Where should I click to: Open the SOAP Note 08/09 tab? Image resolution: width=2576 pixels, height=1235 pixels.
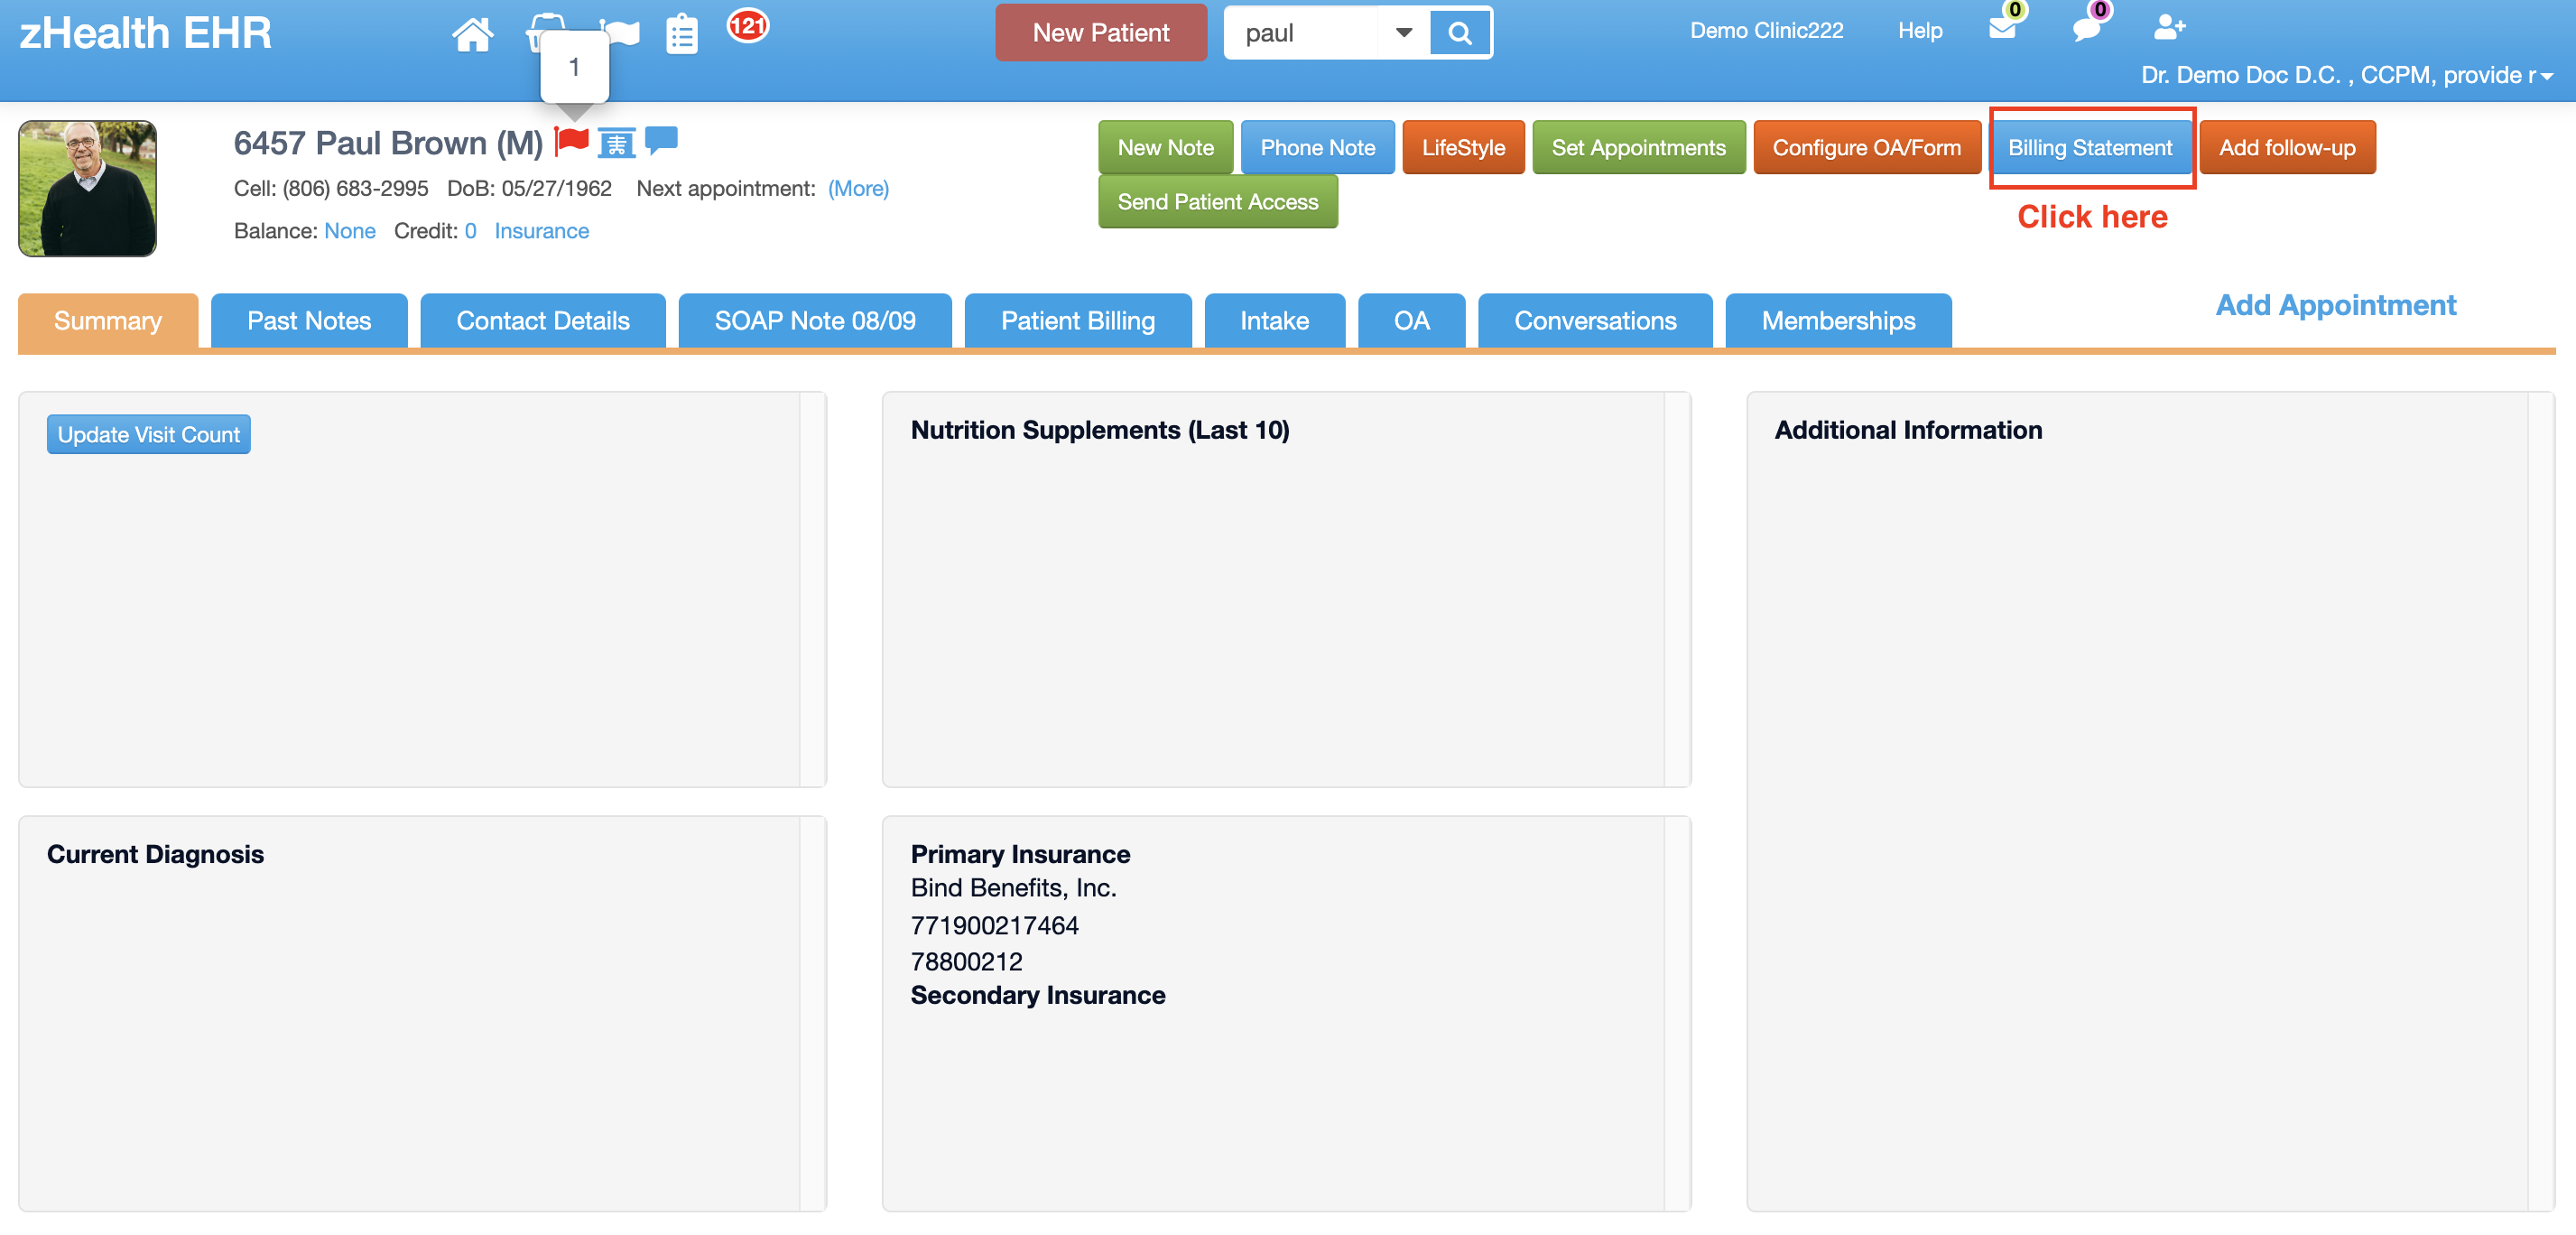(815, 321)
